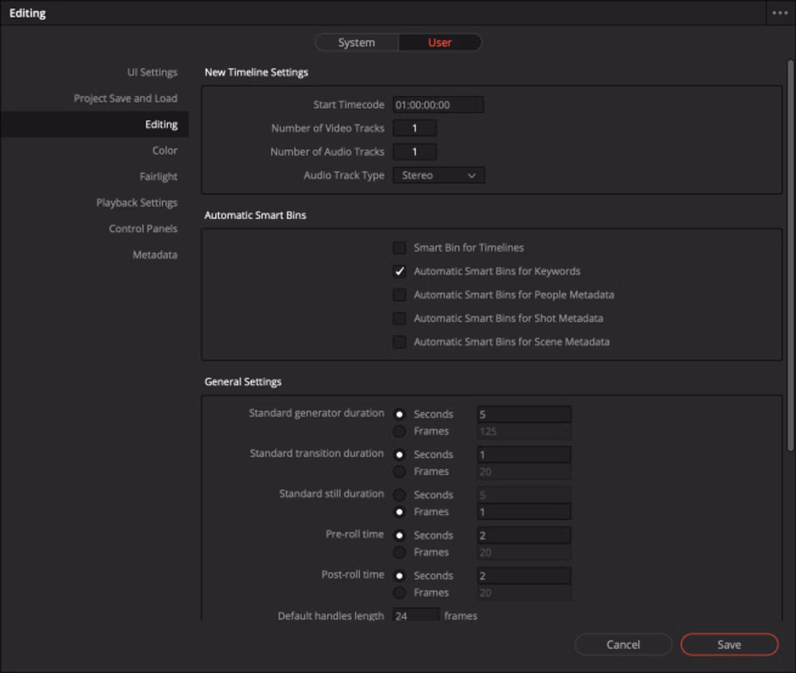
Task: Click the generator duration seconds field
Action: (524, 414)
